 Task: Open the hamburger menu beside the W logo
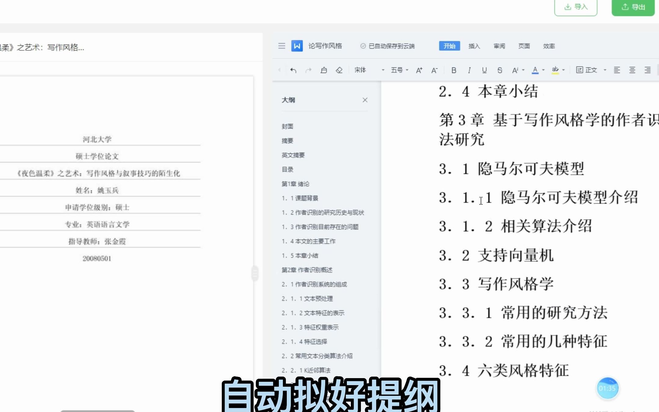[x=282, y=46]
